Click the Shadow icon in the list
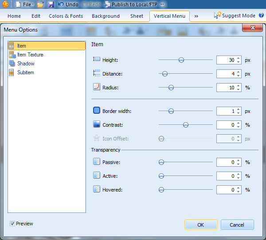266x240 pixels. (x=12, y=63)
